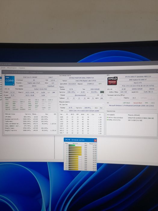Click the Рабочая точка column header
Viewport: 158px width, 211px height.
tap(10, 114)
